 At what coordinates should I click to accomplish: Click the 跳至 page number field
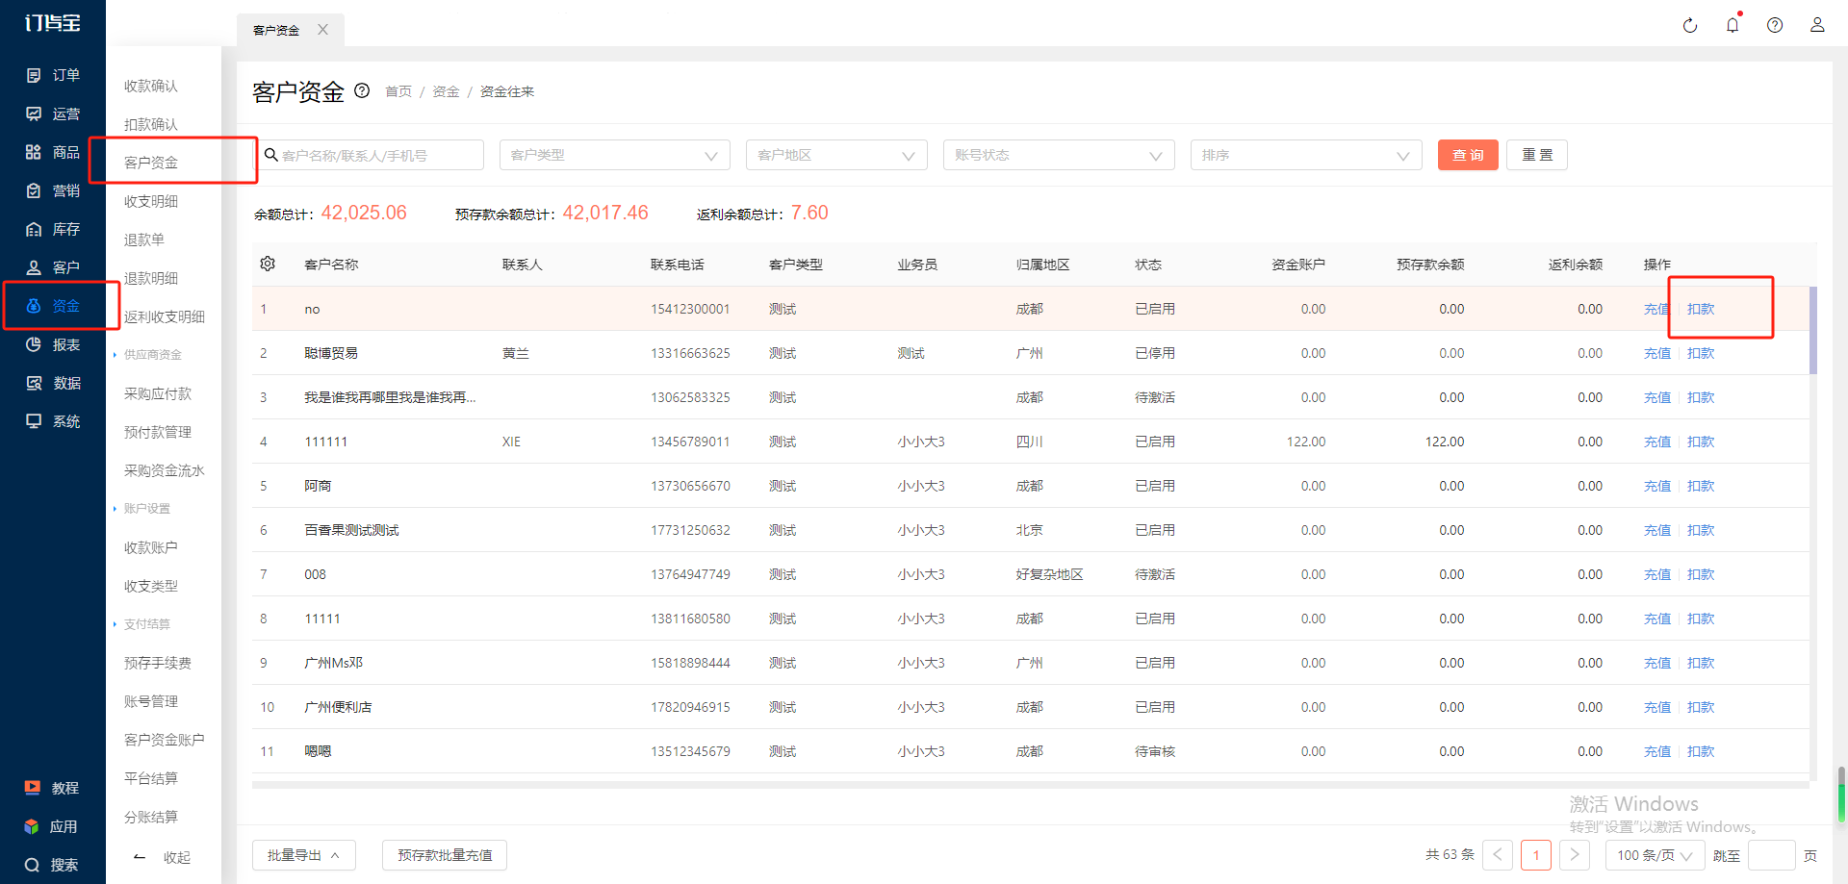coord(1771,855)
